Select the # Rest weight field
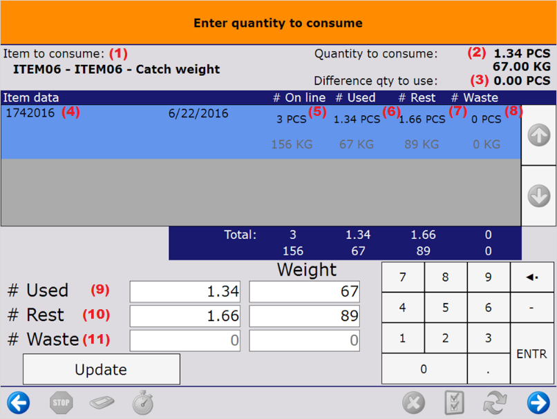This screenshot has height=419, width=557. [305, 316]
